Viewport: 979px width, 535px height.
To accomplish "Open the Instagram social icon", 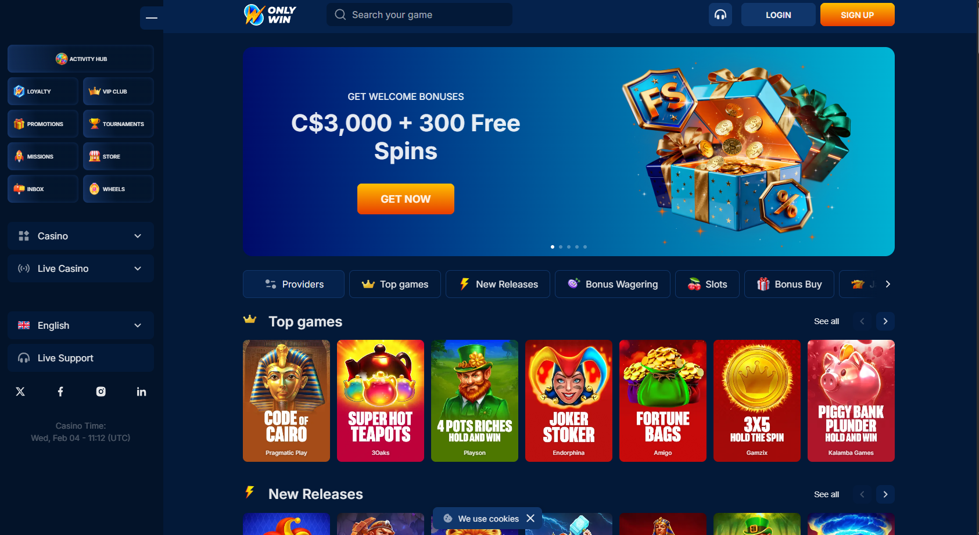I will (101, 392).
